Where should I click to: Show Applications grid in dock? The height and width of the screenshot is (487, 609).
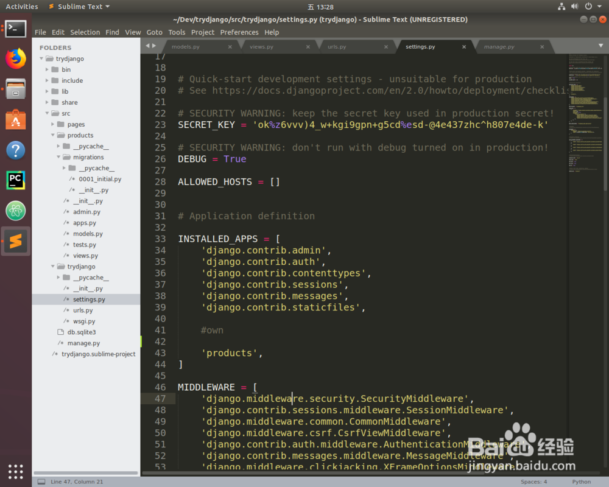pyautogui.click(x=16, y=471)
